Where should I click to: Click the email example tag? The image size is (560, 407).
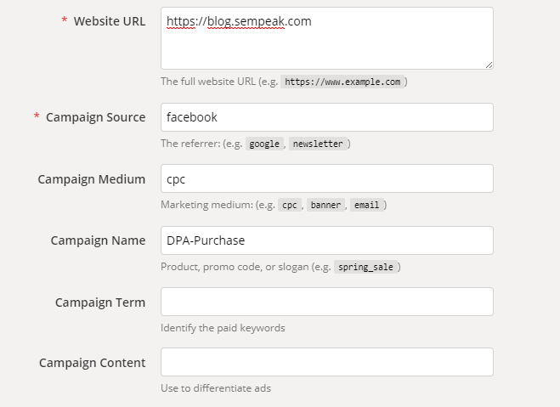[366, 205]
